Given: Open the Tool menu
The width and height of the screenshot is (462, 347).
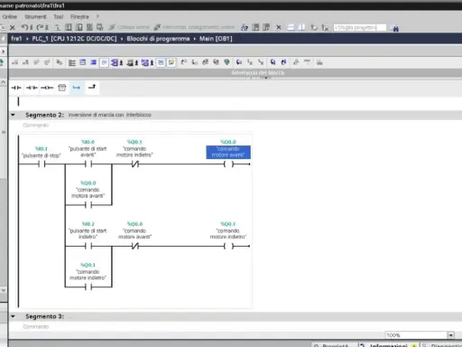Looking at the screenshot, I should tap(59, 16).
